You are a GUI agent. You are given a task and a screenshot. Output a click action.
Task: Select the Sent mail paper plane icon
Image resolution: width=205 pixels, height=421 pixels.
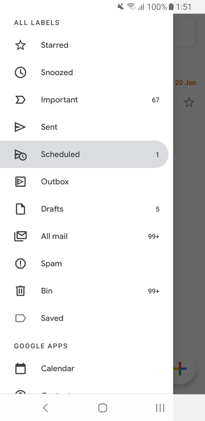click(20, 127)
